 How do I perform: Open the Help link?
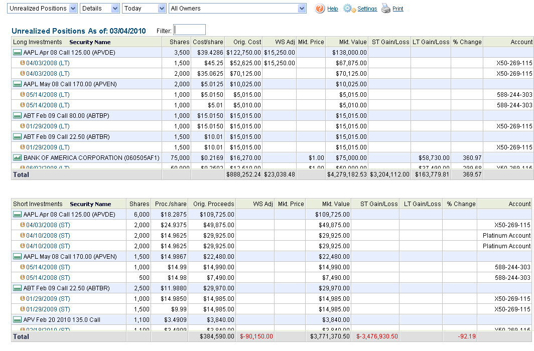coord(332,9)
